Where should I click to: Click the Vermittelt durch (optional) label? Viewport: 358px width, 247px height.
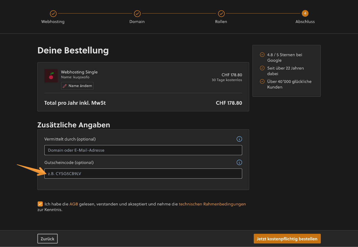coord(70,139)
